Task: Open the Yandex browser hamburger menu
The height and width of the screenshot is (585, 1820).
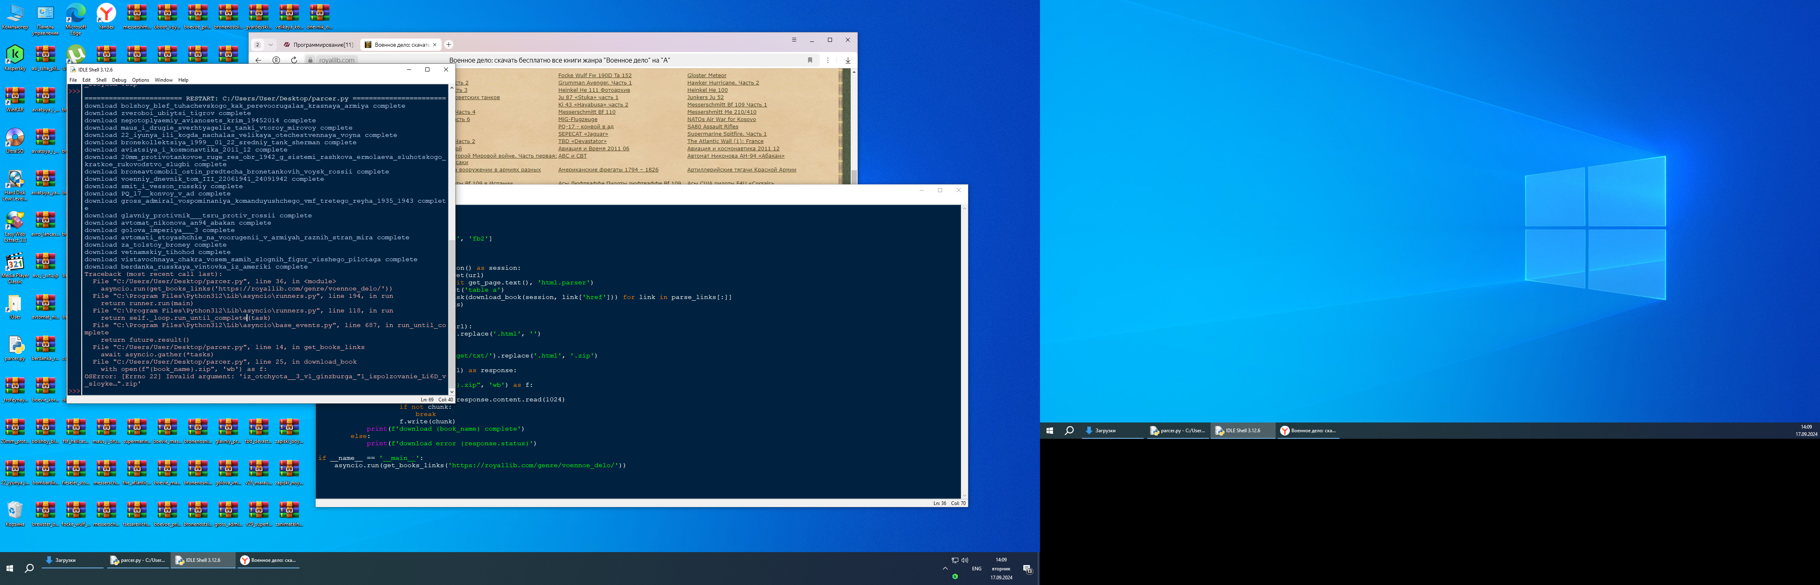Action: (x=793, y=39)
